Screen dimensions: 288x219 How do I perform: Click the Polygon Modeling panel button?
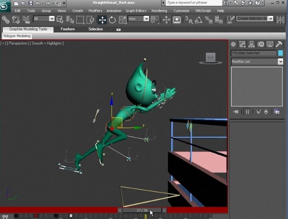[x=17, y=36]
